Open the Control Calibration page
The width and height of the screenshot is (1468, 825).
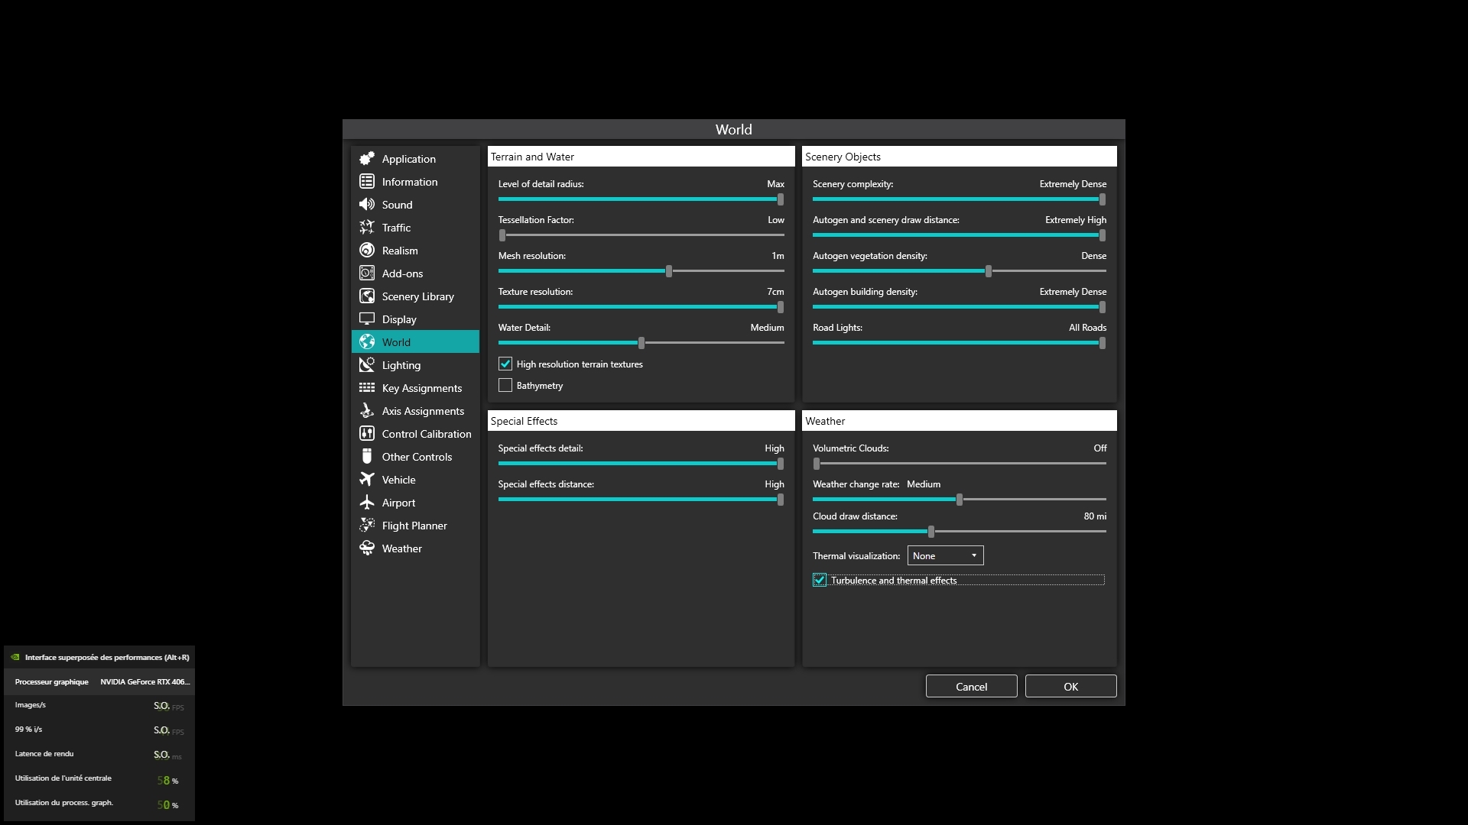(x=426, y=434)
